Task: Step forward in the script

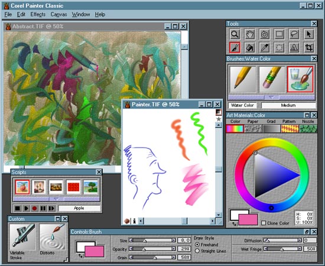Action: click(51, 208)
